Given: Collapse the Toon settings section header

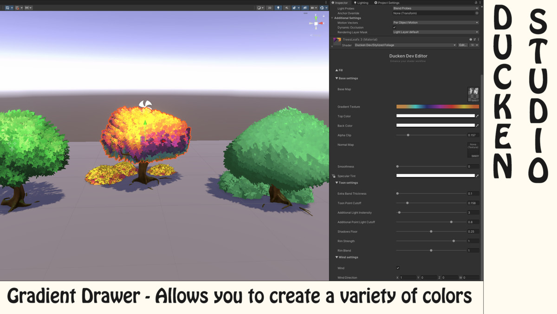Looking at the screenshot, I should click(343, 182).
